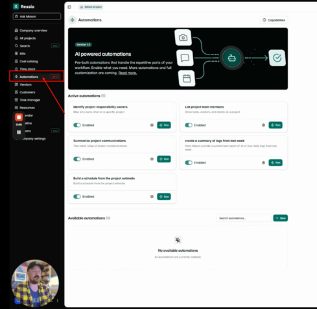Viewport: 317px width, 309px height.
Task: Follow the Read more link
Action: coord(128,73)
